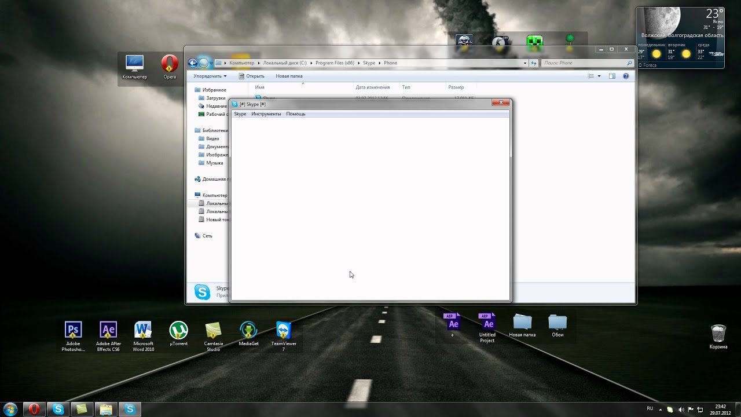Click the Обои desktop folder
Image resolution: width=741 pixels, height=417 pixels.
[557, 325]
